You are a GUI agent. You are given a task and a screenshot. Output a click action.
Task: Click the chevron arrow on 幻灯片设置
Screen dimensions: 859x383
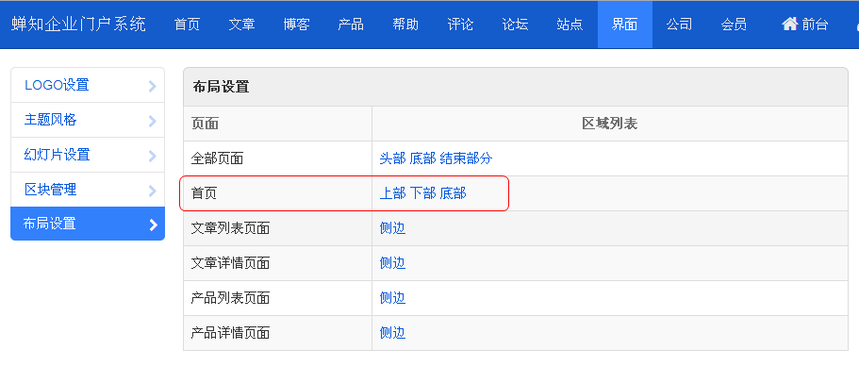(x=153, y=157)
